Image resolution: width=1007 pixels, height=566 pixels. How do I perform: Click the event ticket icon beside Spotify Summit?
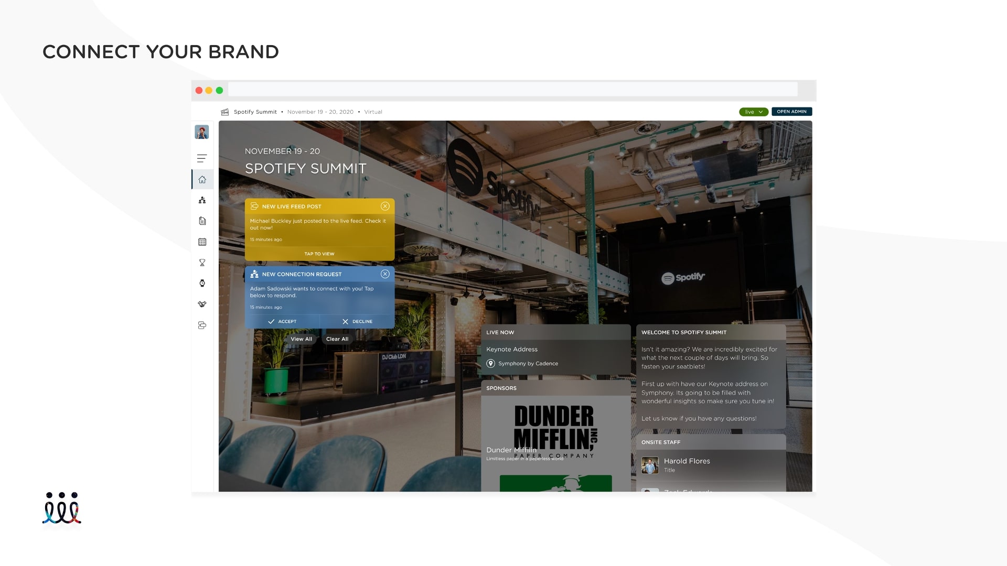pyautogui.click(x=225, y=112)
